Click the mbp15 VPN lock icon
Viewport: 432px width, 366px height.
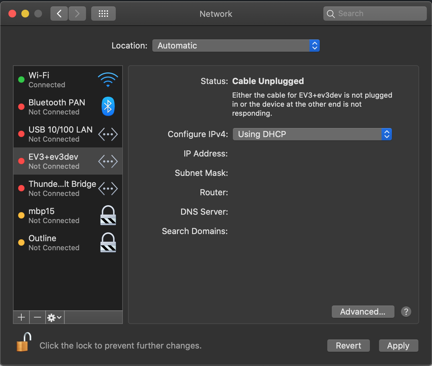[108, 215]
